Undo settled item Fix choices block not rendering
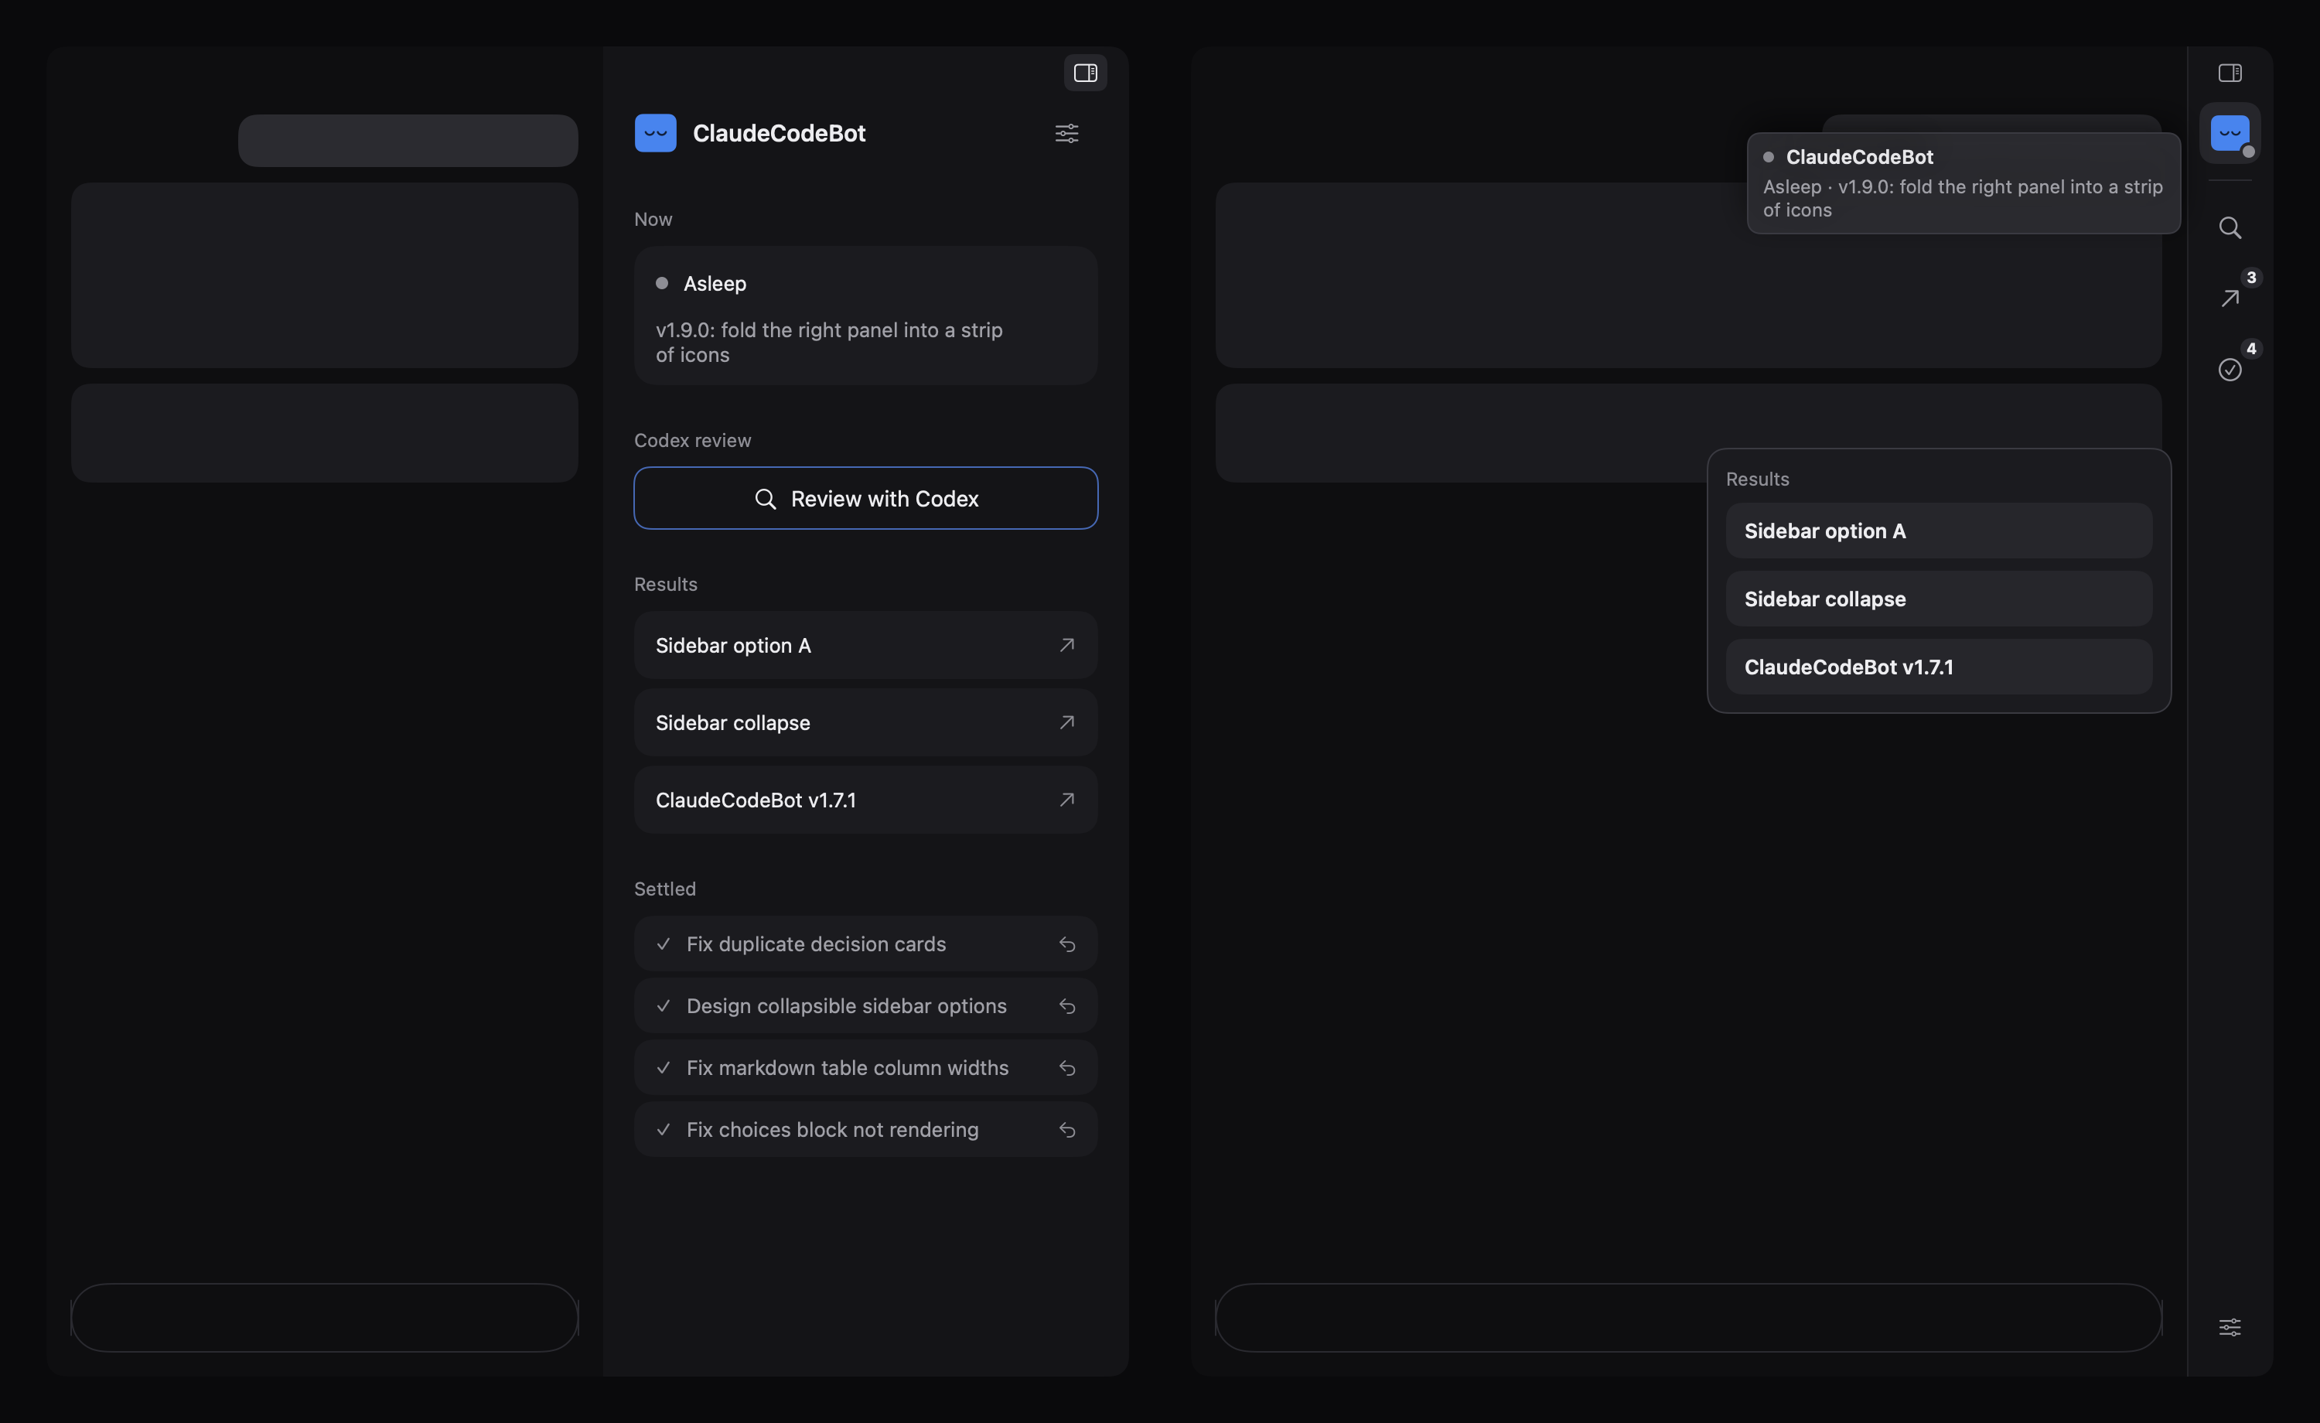Screen dimensions: 2320x1423 pyautogui.click(x=1066, y=1129)
